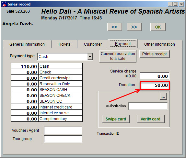Click the Payment type Cash combo box

tap(65, 57)
